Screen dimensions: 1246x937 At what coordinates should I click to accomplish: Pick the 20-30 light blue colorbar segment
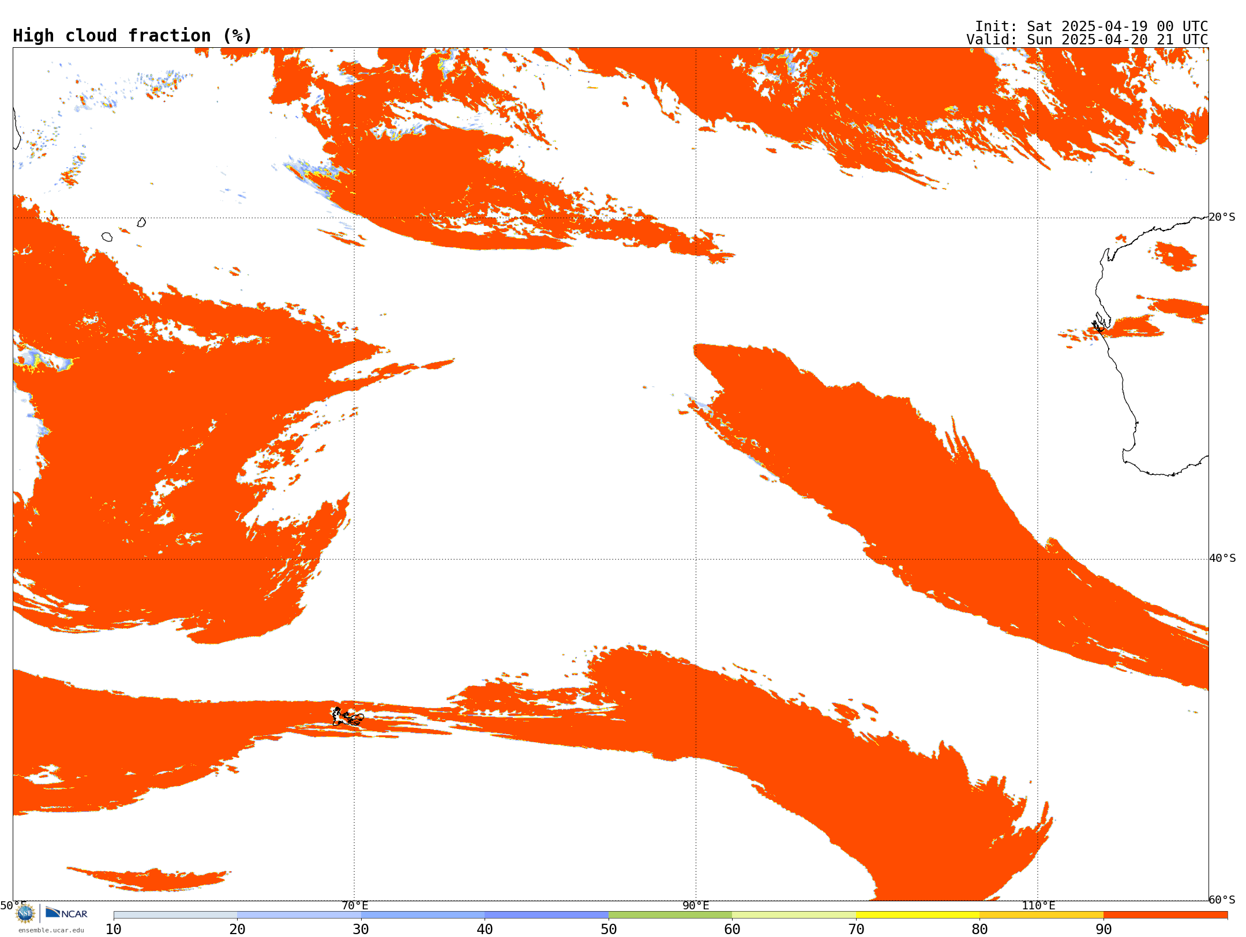[299, 915]
